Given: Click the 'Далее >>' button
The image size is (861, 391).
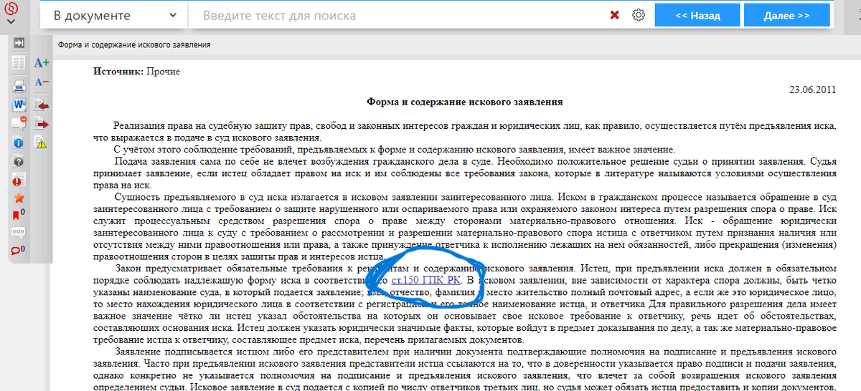Looking at the screenshot, I should pyautogui.click(x=786, y=15).
